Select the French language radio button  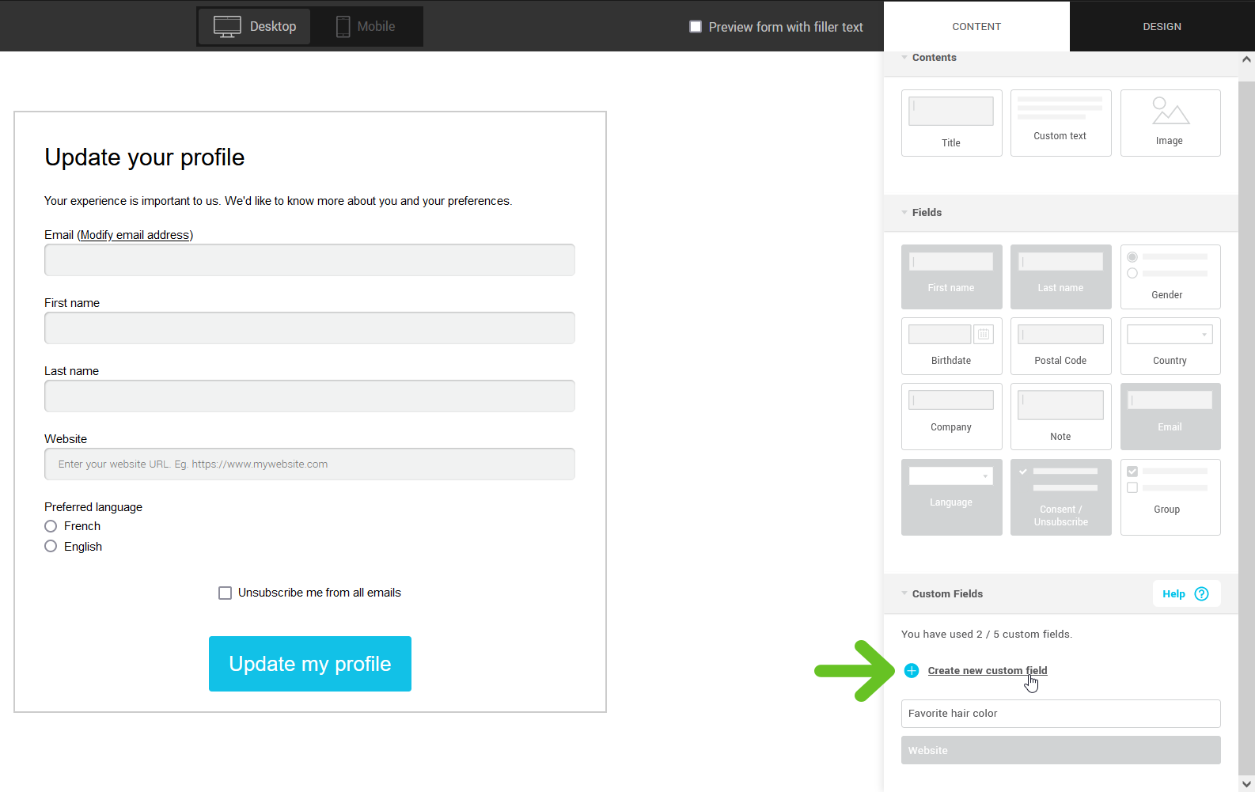click(x=51, y=526)
